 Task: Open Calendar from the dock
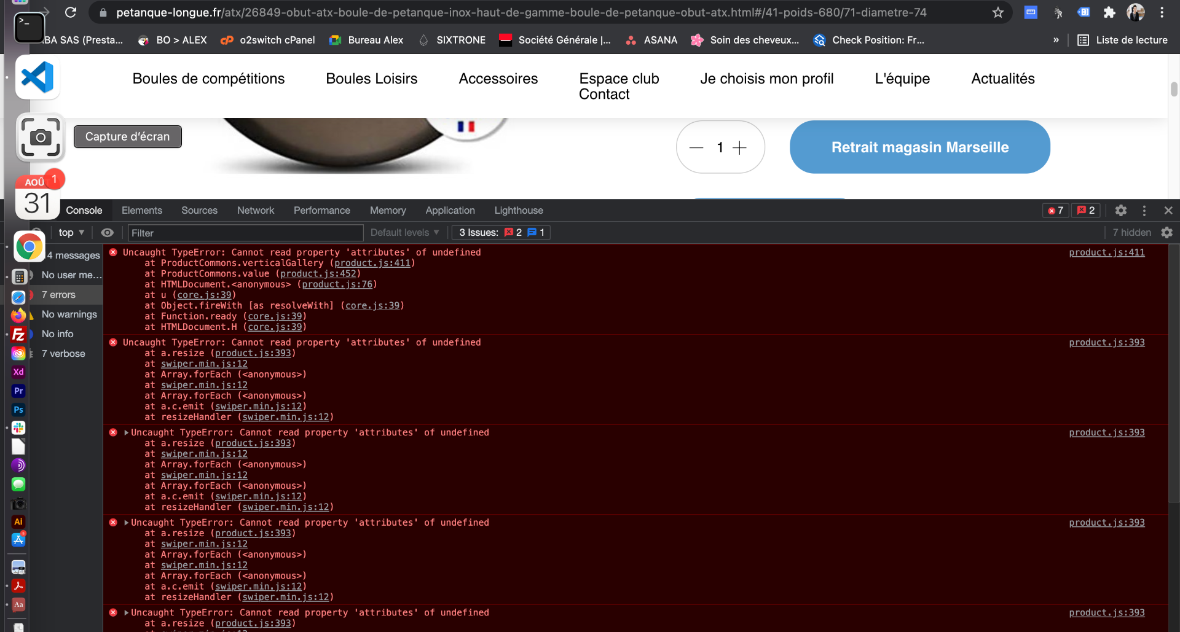tap(37, 197)
